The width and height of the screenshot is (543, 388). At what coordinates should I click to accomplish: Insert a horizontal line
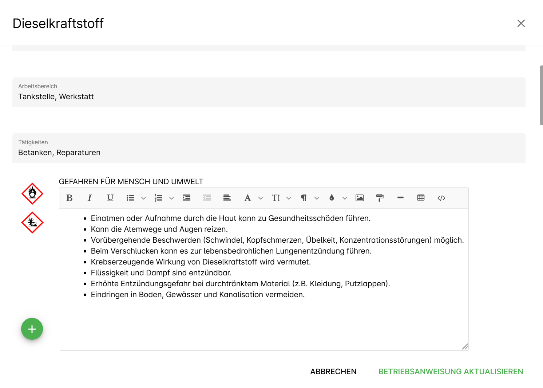(x=400, y=198)
